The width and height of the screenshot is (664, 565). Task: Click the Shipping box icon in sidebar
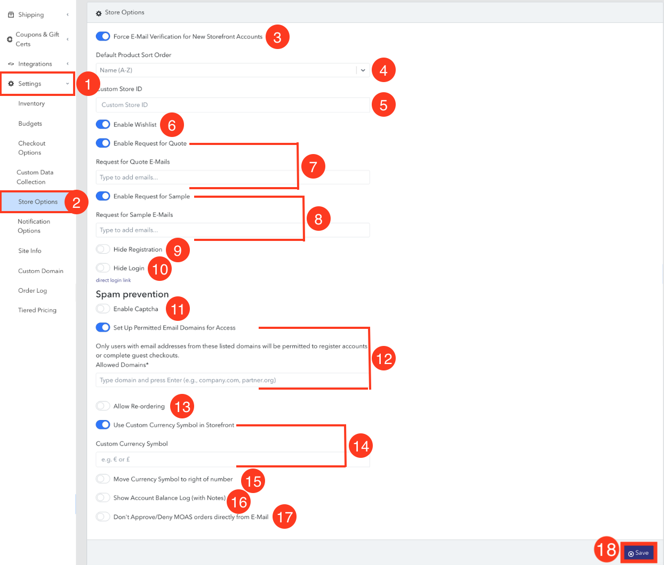pyautogui.click(x=11, y=15)
